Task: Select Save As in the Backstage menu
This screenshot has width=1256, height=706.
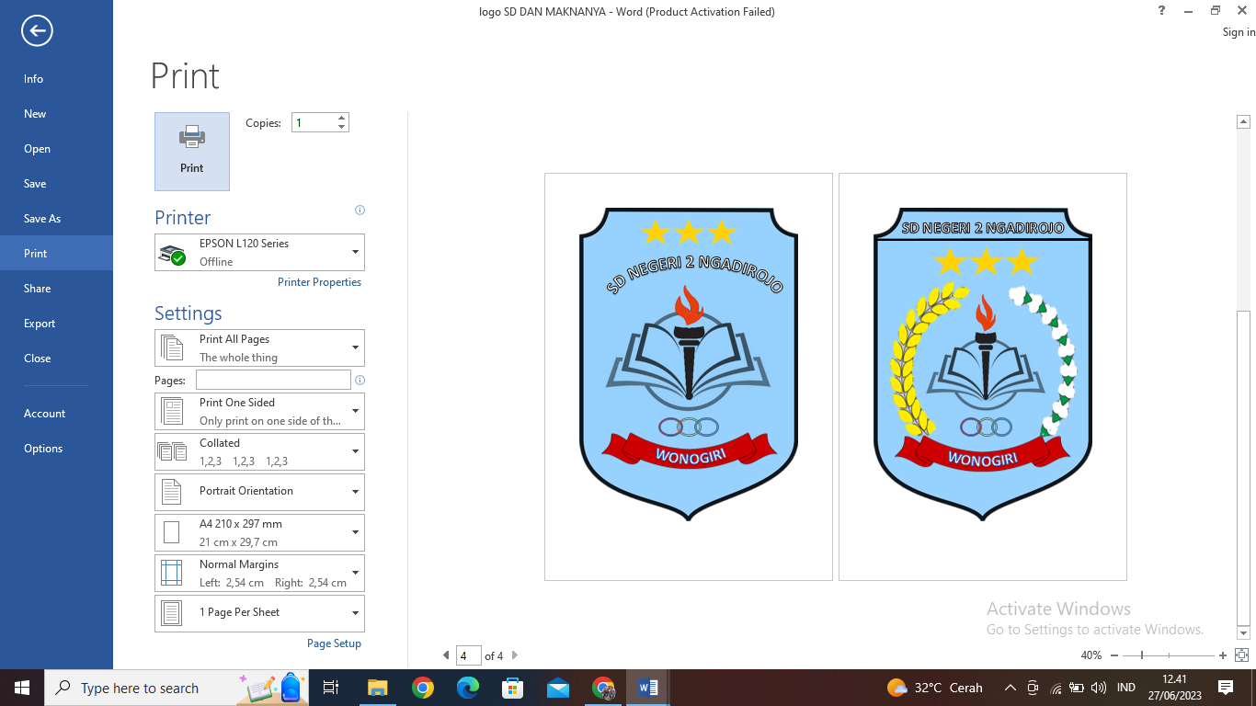Action: (x=56, y=219)
